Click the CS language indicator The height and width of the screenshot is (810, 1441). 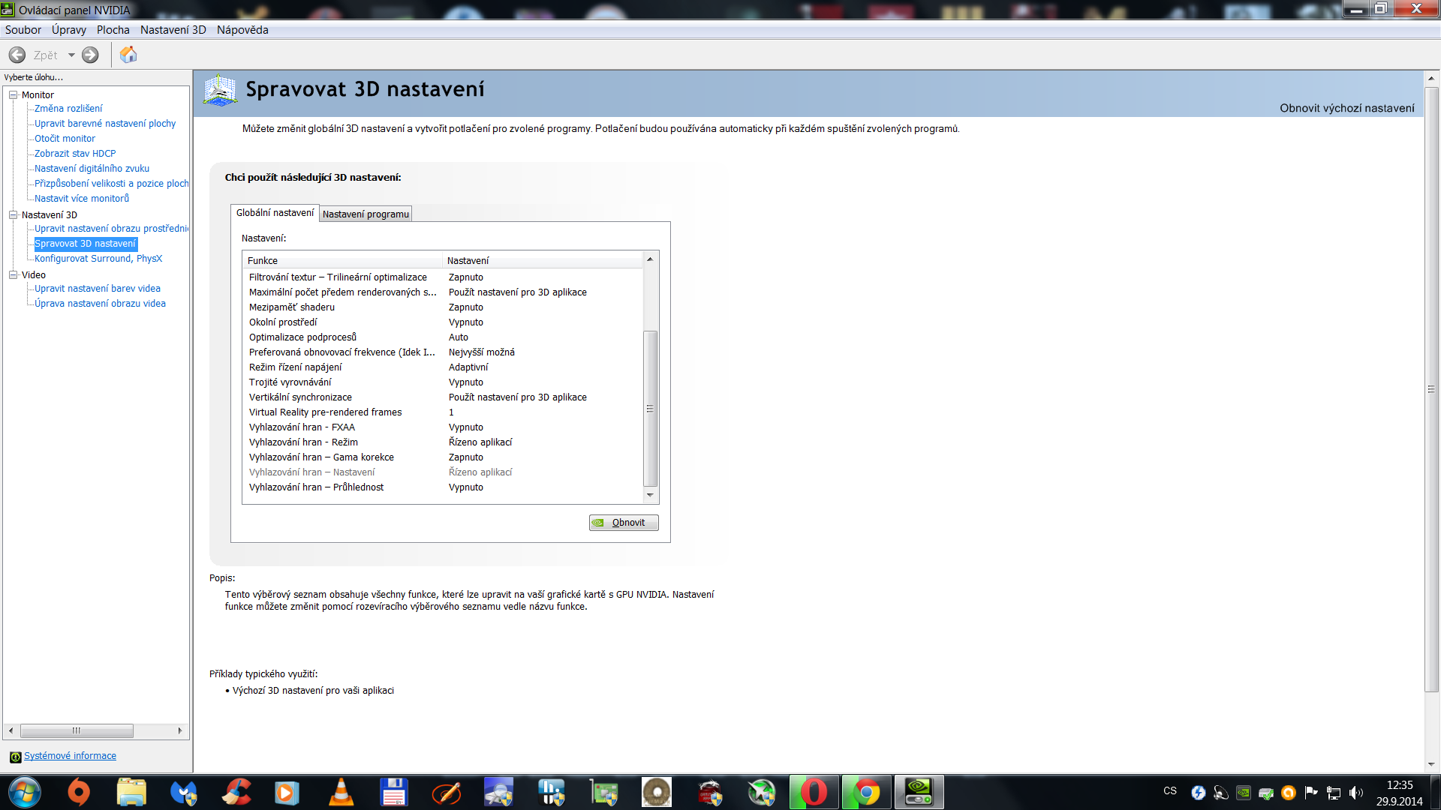[1170, 791]
